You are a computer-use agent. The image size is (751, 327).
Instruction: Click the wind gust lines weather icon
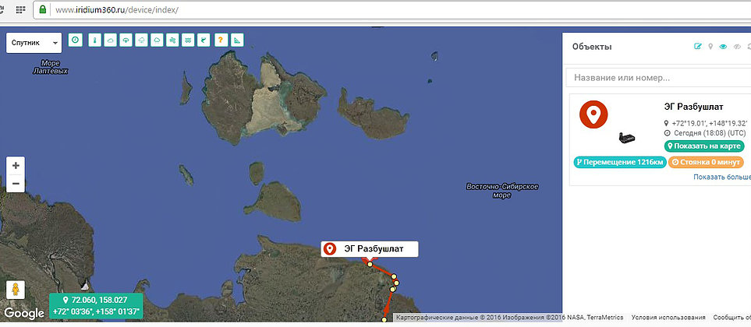[173, 40]
